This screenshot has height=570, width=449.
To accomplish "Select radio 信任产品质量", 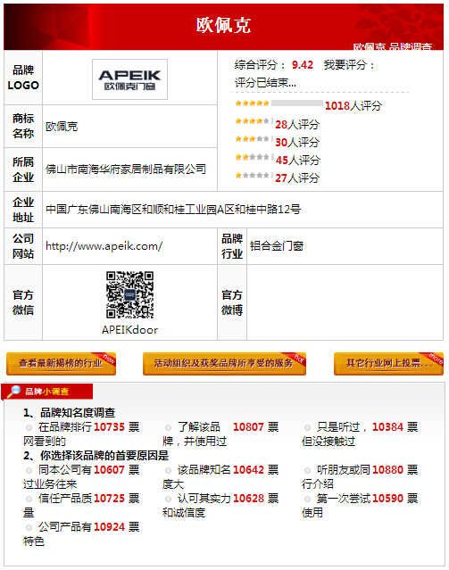I will pyautogui.click(x=29, y=499).
